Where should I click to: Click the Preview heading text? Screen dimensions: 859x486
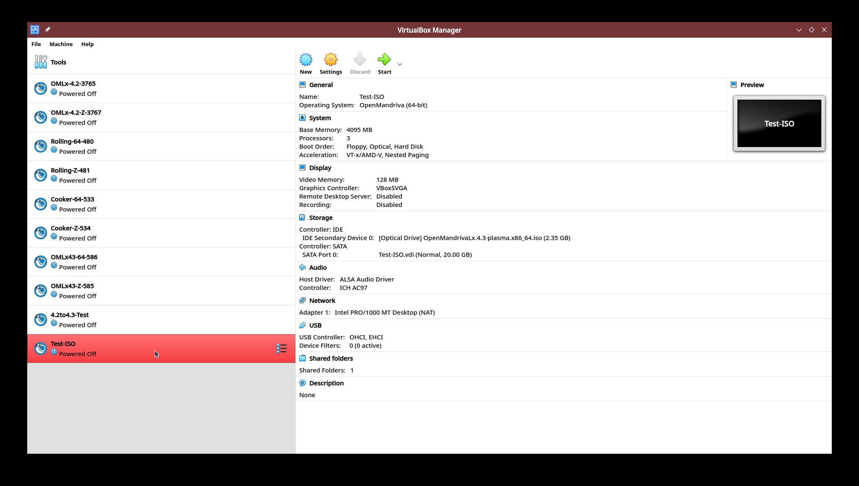[x=752, y=85]
